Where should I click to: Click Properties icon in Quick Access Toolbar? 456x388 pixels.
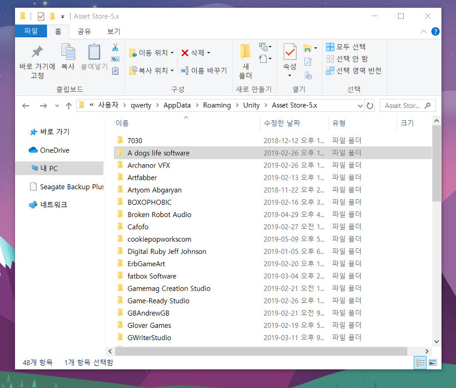(x=41, y=16)
